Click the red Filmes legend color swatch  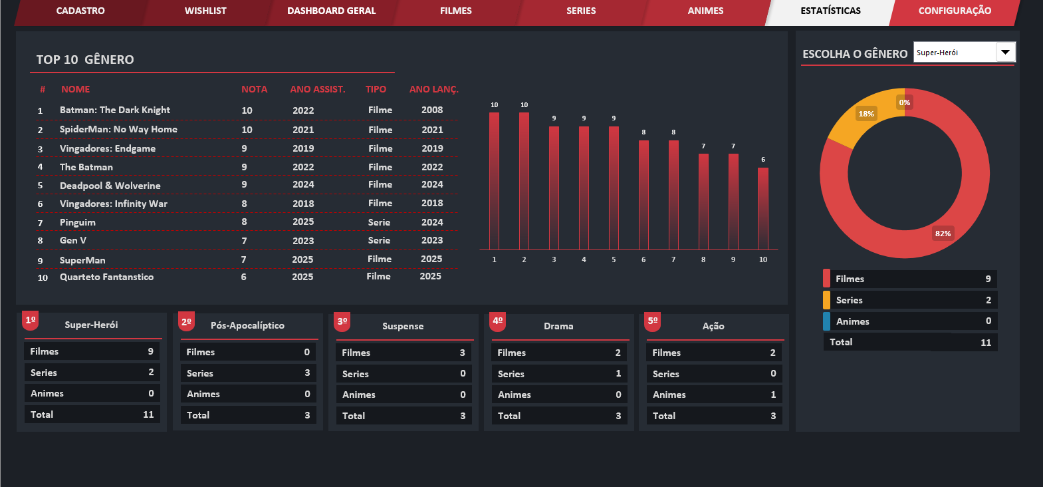(x=826, y=278)
